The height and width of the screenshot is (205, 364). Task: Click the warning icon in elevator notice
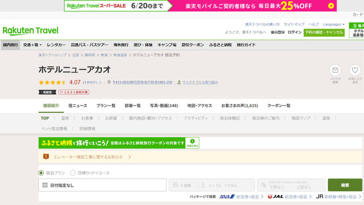[x=46, y=157]
